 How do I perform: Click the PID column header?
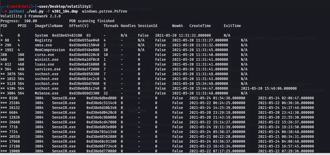[3, 26]
